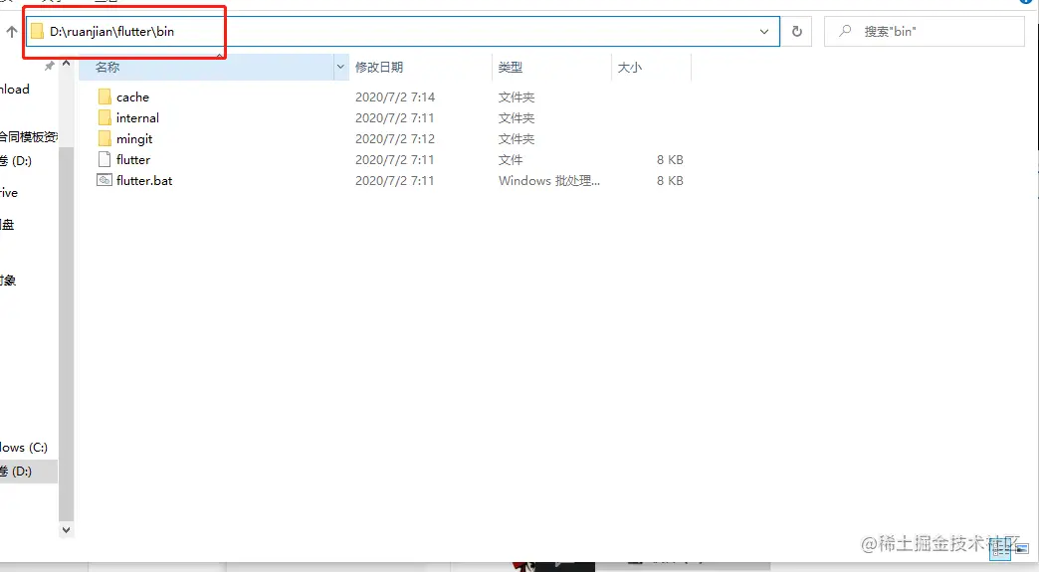
Task: Refresh the current folder view
Action: pyautogui.click(x=797, y=31)
